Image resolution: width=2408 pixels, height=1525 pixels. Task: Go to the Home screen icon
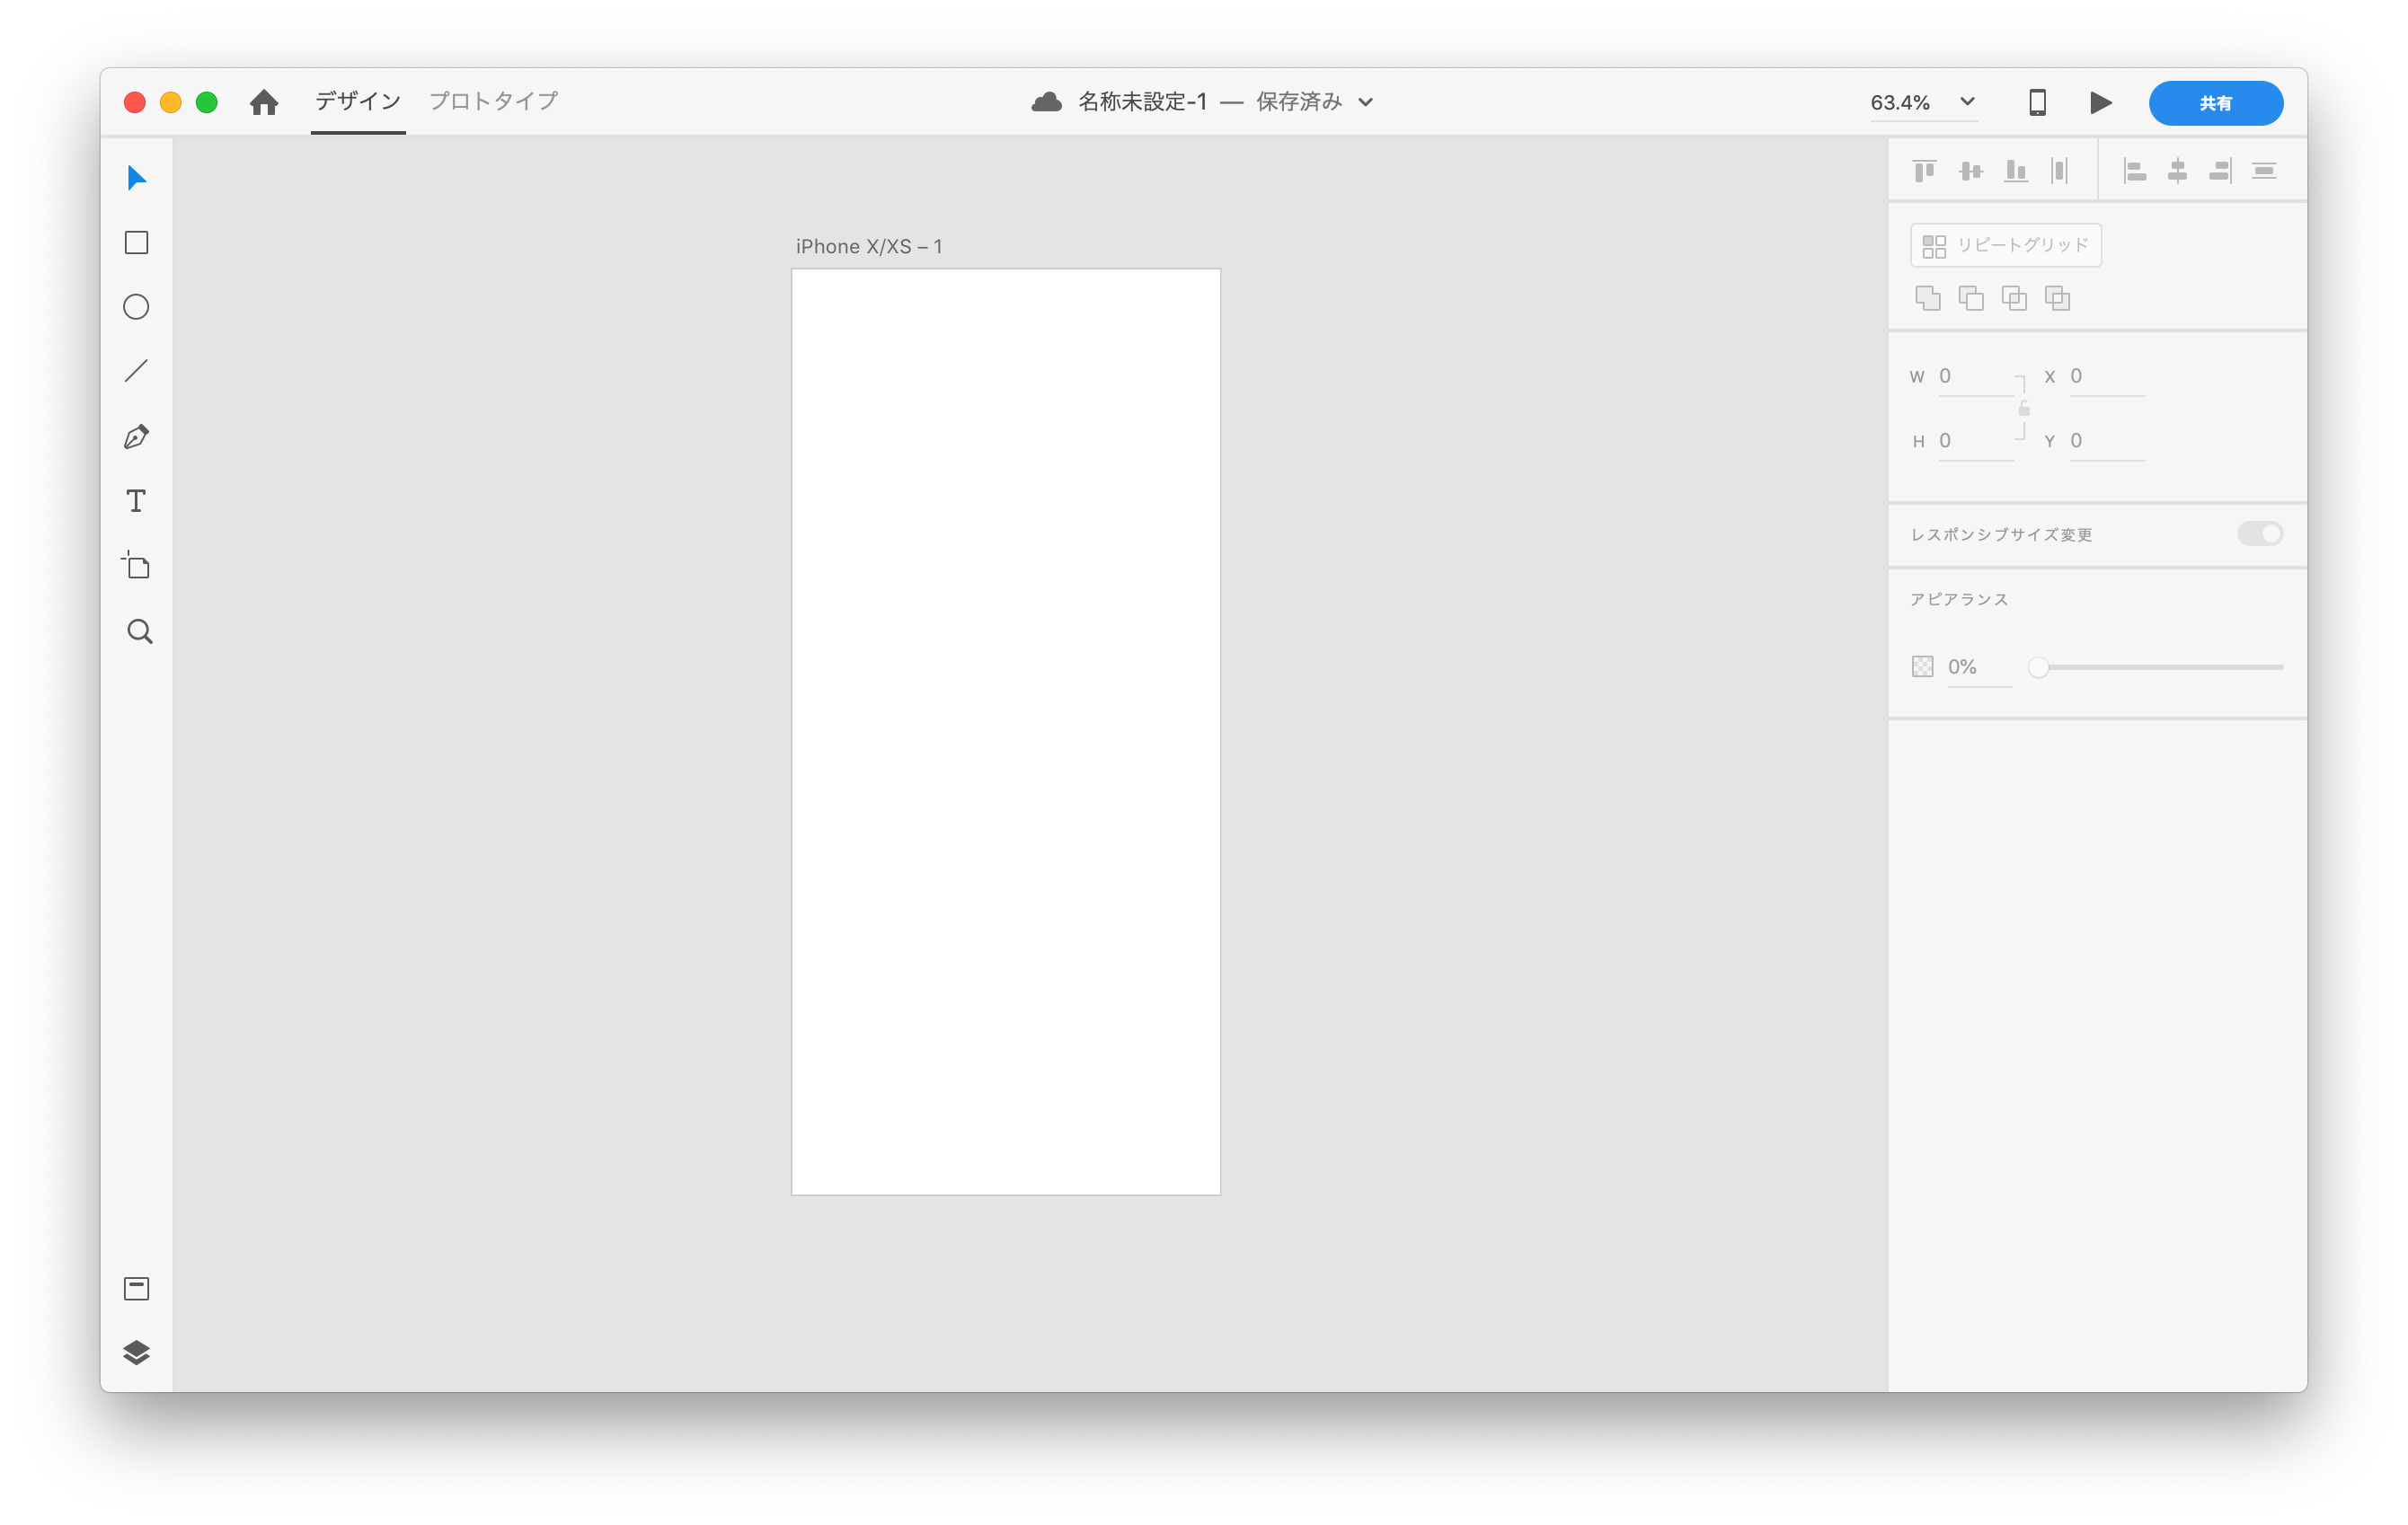point(264,101)
